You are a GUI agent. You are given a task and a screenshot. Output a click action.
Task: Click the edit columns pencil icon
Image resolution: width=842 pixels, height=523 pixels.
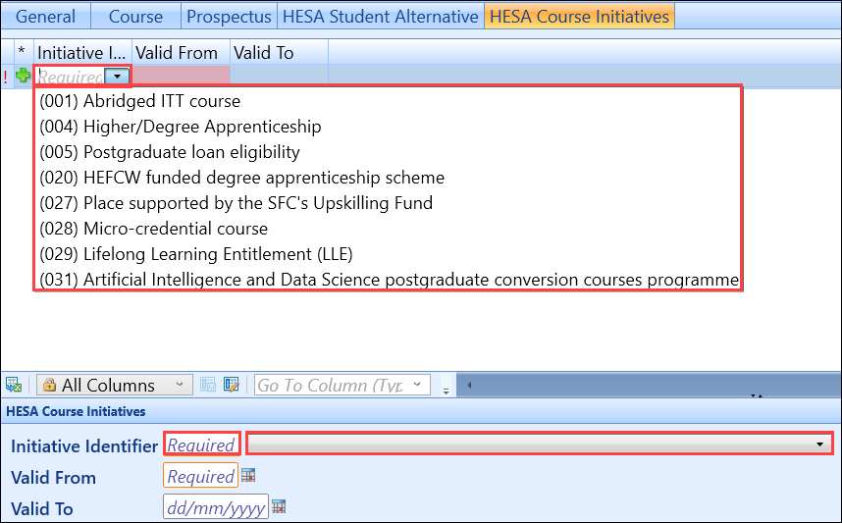tap(232, 385)
